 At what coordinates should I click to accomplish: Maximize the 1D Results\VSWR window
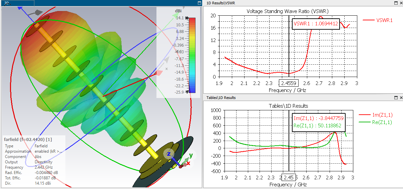pos(396,3)
